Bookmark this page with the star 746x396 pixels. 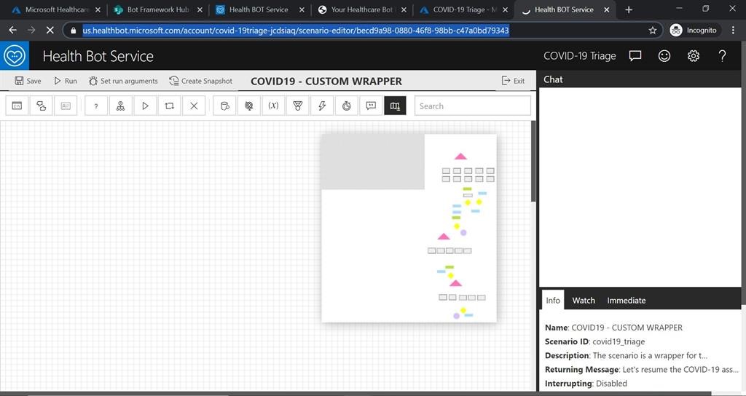pyautogui.click(x=652, y=31)
